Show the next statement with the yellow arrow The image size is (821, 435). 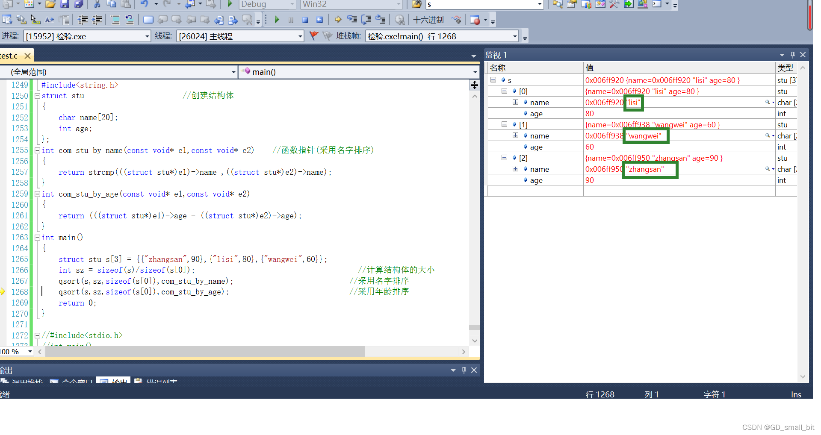pyautogui.click(x=338, y=20)
